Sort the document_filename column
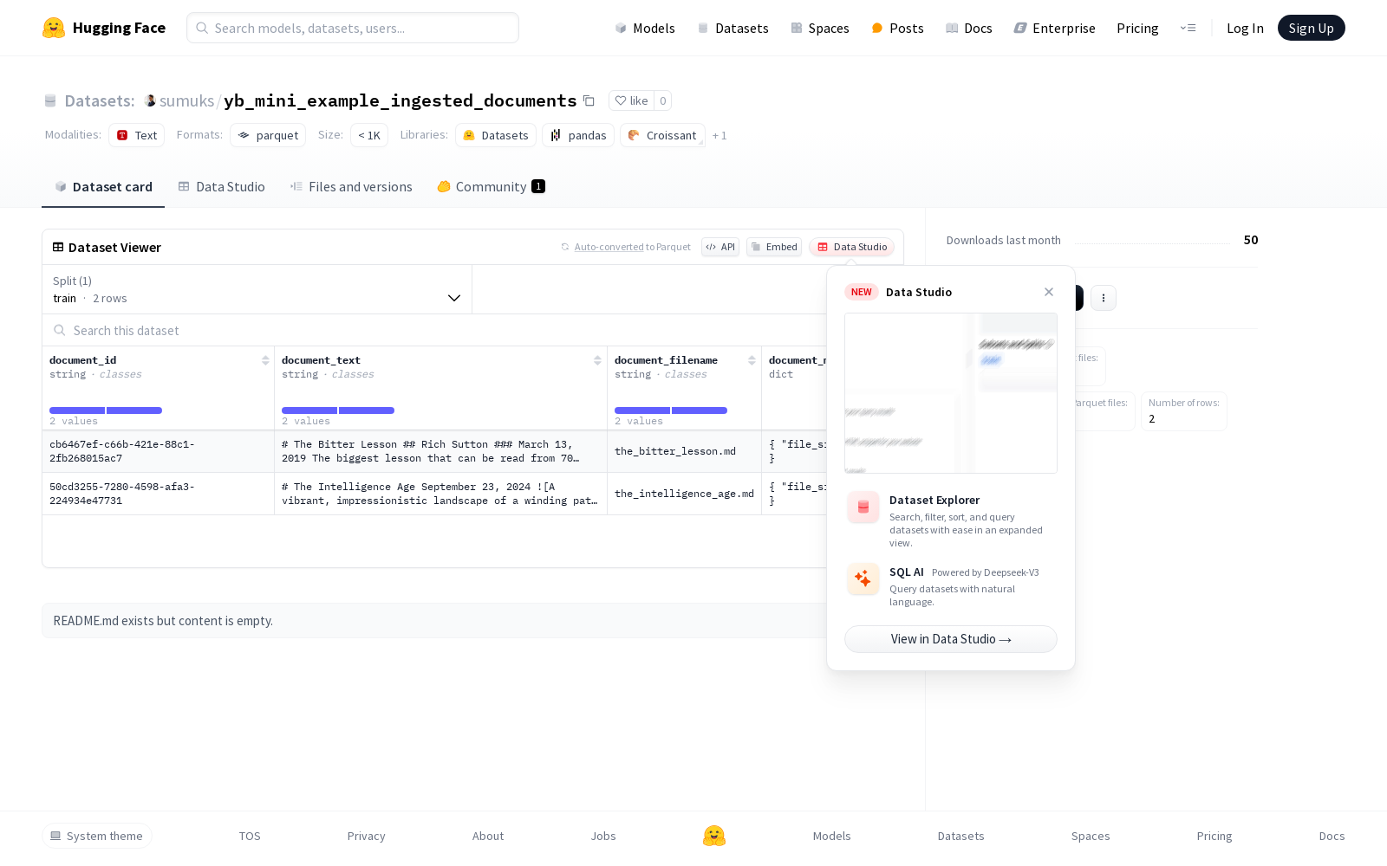Viewport: 1387px width, 866px height. pos(752,360)
